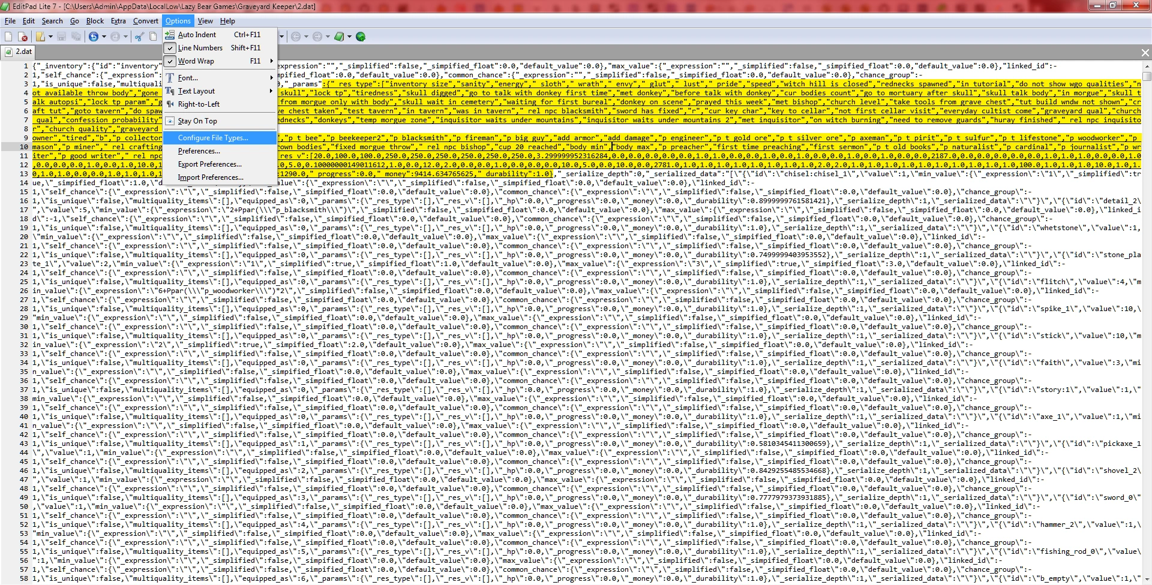The width and height of the screenshot is (1152, 585).
Task: Close the current file using the red-X page icon
Action: coord(23,37)
